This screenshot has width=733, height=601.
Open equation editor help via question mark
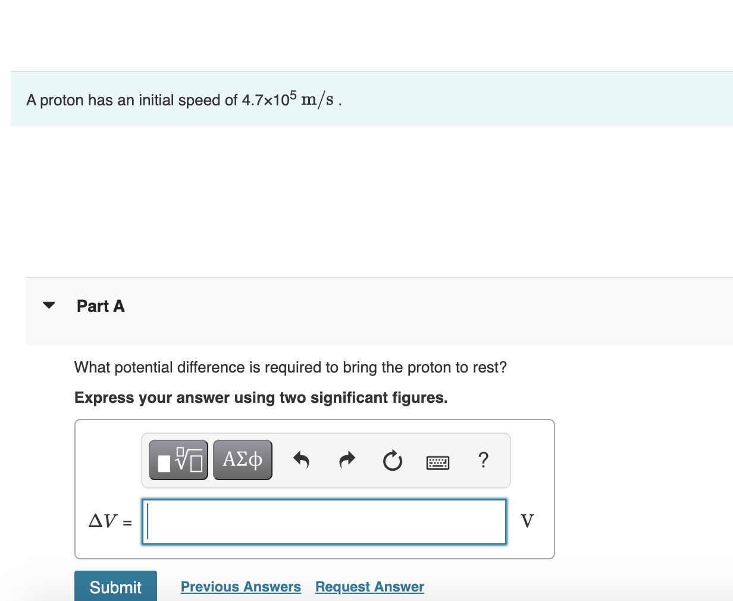pos(483,459)
